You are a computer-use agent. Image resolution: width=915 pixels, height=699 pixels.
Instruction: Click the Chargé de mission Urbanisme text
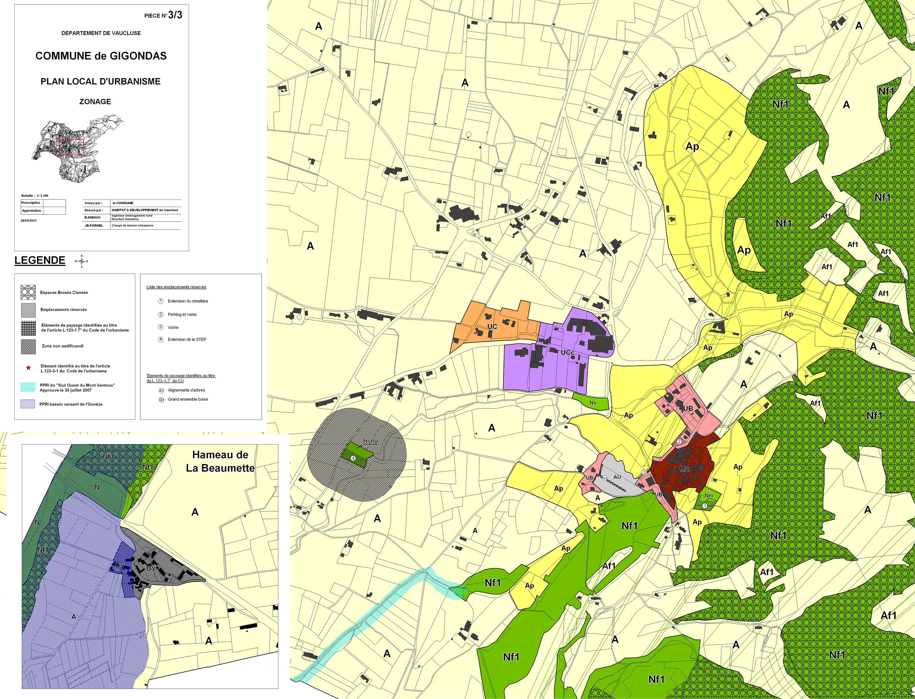132,226
